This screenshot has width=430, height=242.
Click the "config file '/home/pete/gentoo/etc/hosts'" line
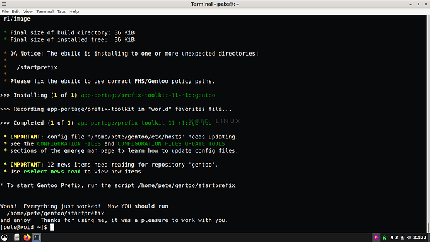coord(121,137)
